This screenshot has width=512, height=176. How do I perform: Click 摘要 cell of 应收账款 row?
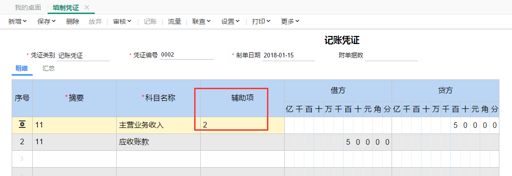tap(75, 142)
